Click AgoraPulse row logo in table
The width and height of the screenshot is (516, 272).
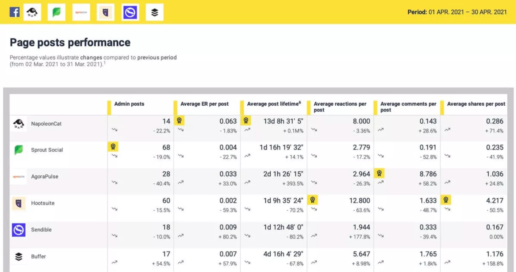(x=19, y=177)
